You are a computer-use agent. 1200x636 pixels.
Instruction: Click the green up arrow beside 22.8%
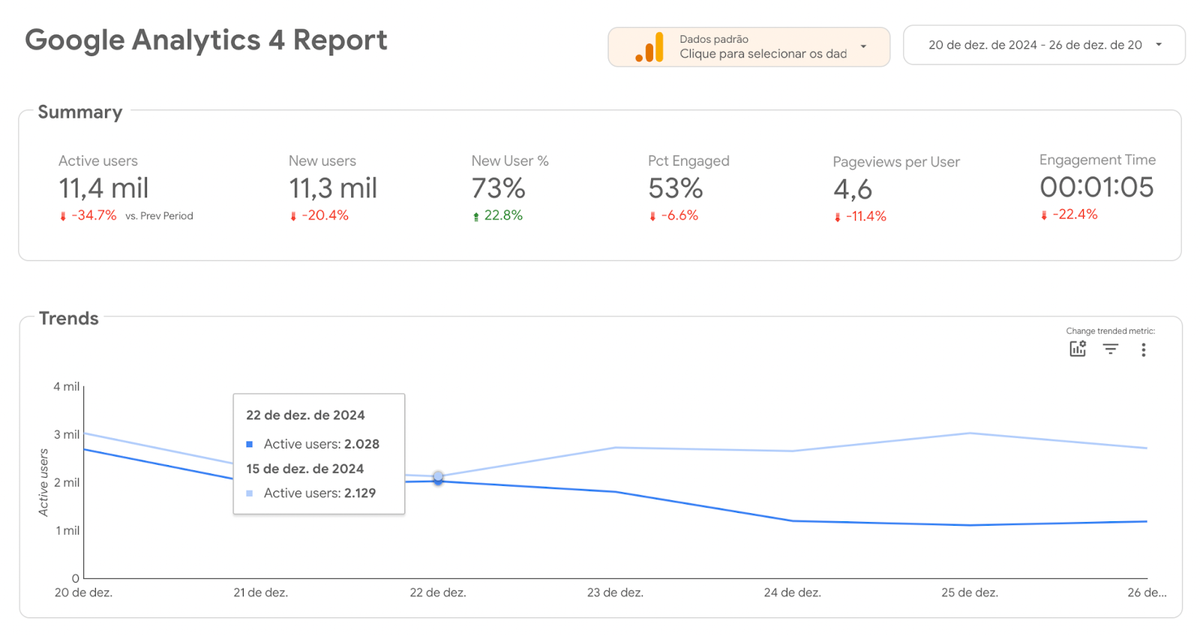click(475, 216)
